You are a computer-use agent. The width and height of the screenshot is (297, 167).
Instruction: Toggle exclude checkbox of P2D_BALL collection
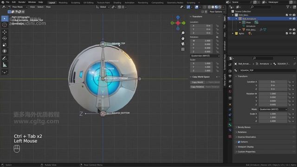coord(287,15)
